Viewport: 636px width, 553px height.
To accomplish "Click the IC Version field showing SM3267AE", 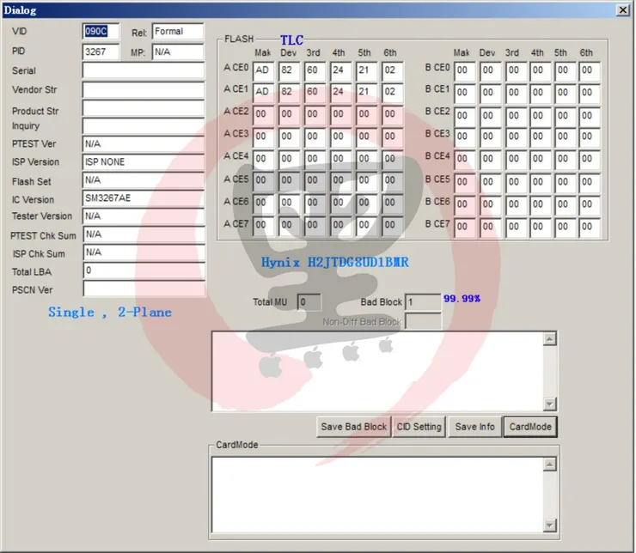I will tap(144, 198).
